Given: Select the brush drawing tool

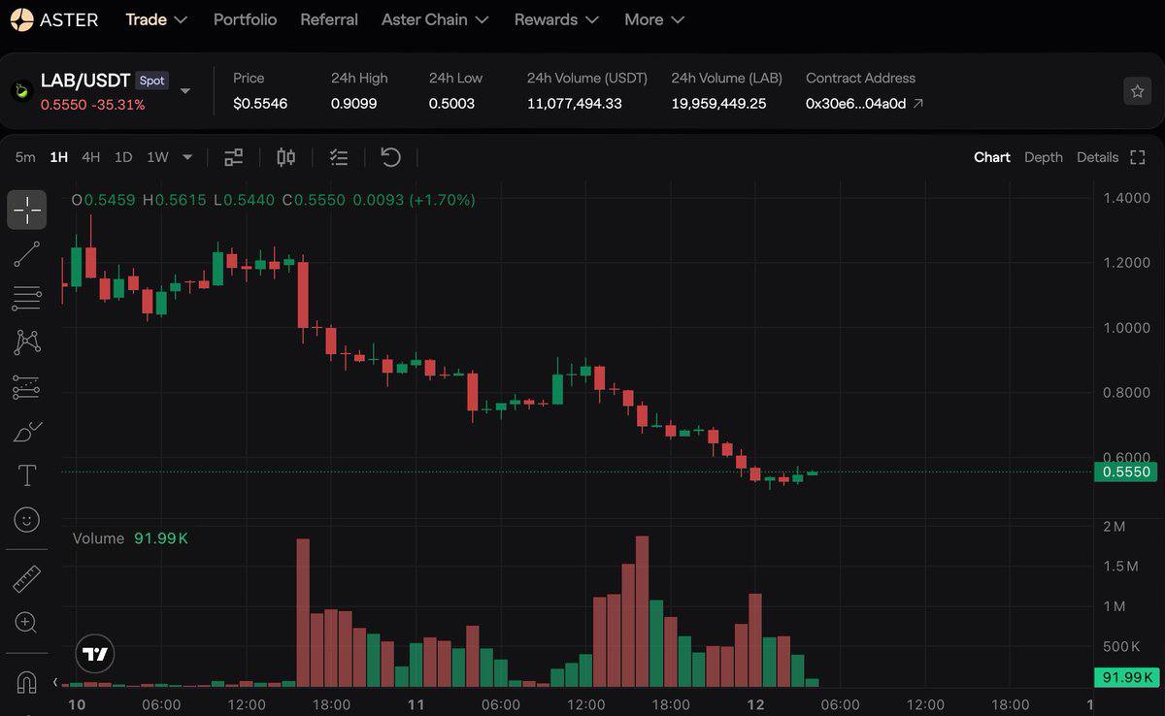Looking at the screenshot, I should tap(27, 431).
